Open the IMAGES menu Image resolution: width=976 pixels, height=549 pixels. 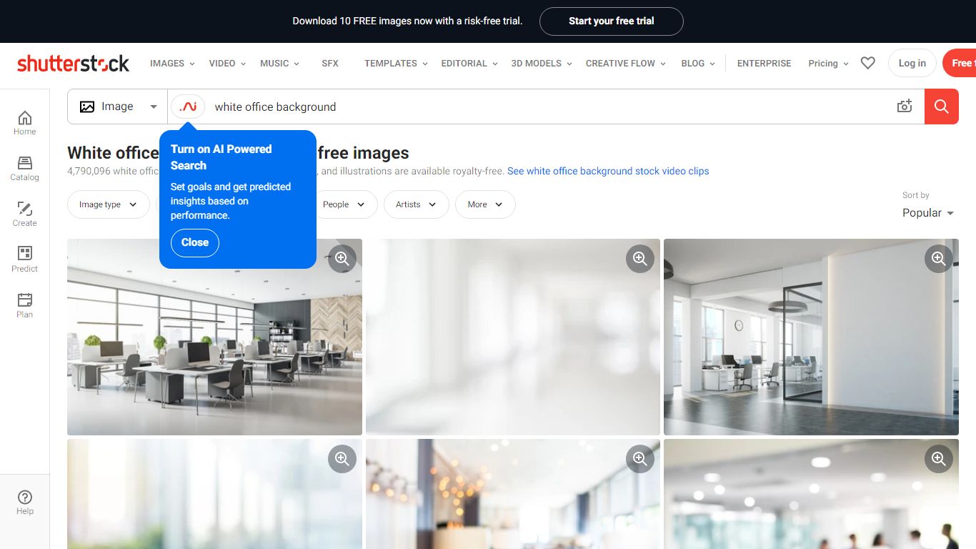(172, 63)
